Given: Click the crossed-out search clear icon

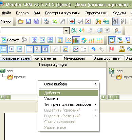Looking at the screenshot, I should point(108,31).
